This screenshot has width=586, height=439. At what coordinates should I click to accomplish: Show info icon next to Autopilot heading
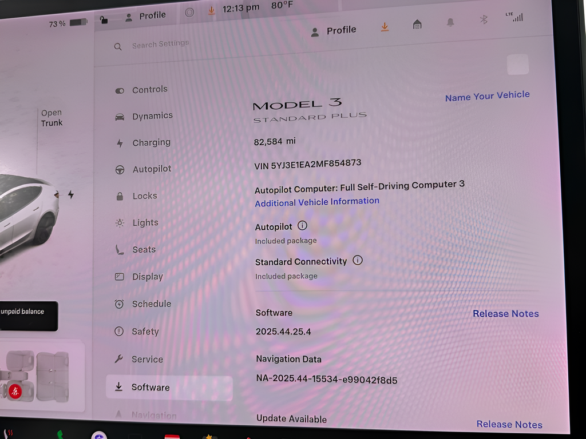(302, 226)
